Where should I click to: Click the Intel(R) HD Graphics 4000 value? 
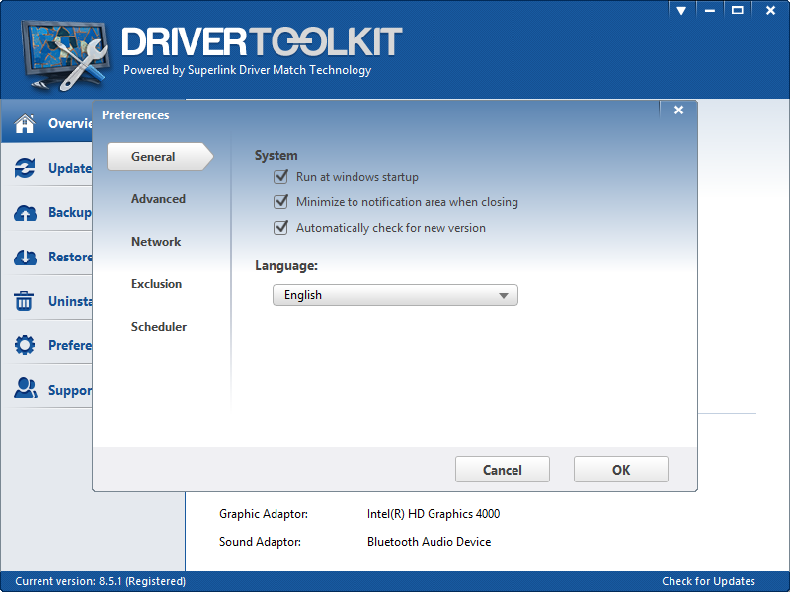click(x=434, y=513)
